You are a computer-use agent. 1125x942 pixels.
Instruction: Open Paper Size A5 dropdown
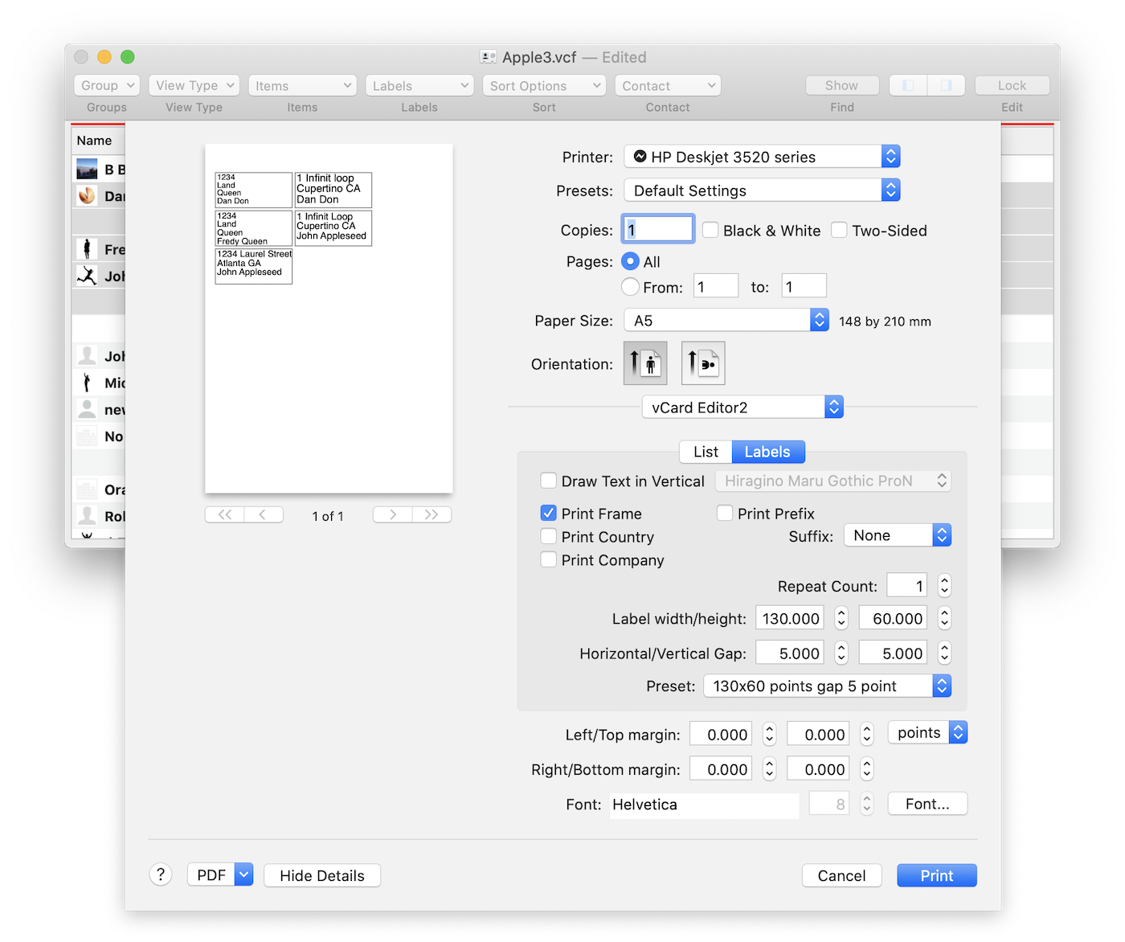pos(726,320)
